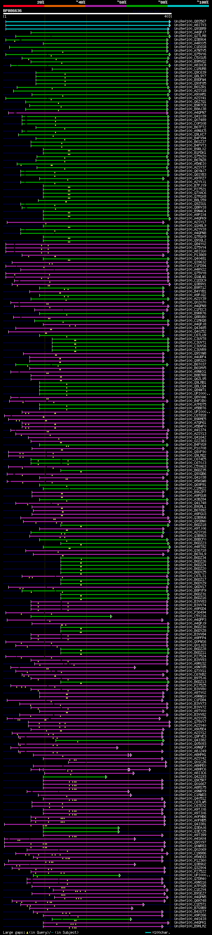Select the UniRef100_B9MVQ2 label

pyautogui.click(x=190, y=61)
